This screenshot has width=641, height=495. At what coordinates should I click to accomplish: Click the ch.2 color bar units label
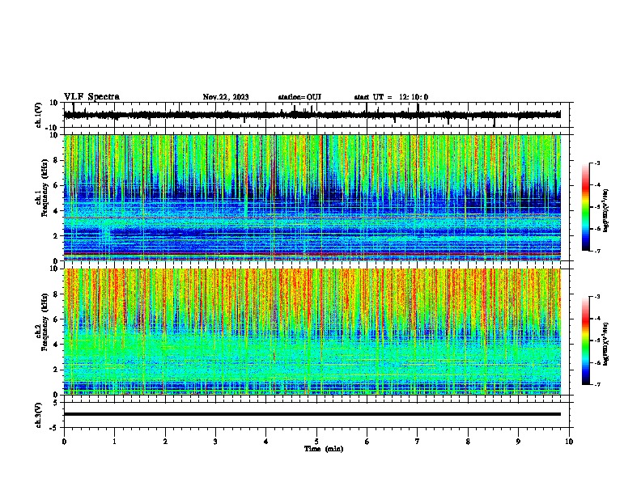tap(606, 344)
